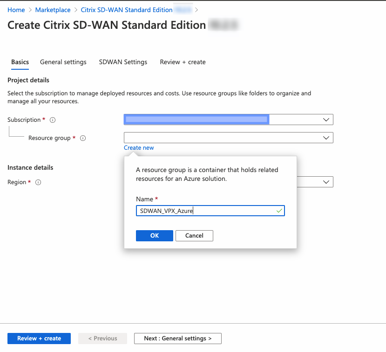Click the Previous button
The image size is (386, 352).
[x=102, y=339]
